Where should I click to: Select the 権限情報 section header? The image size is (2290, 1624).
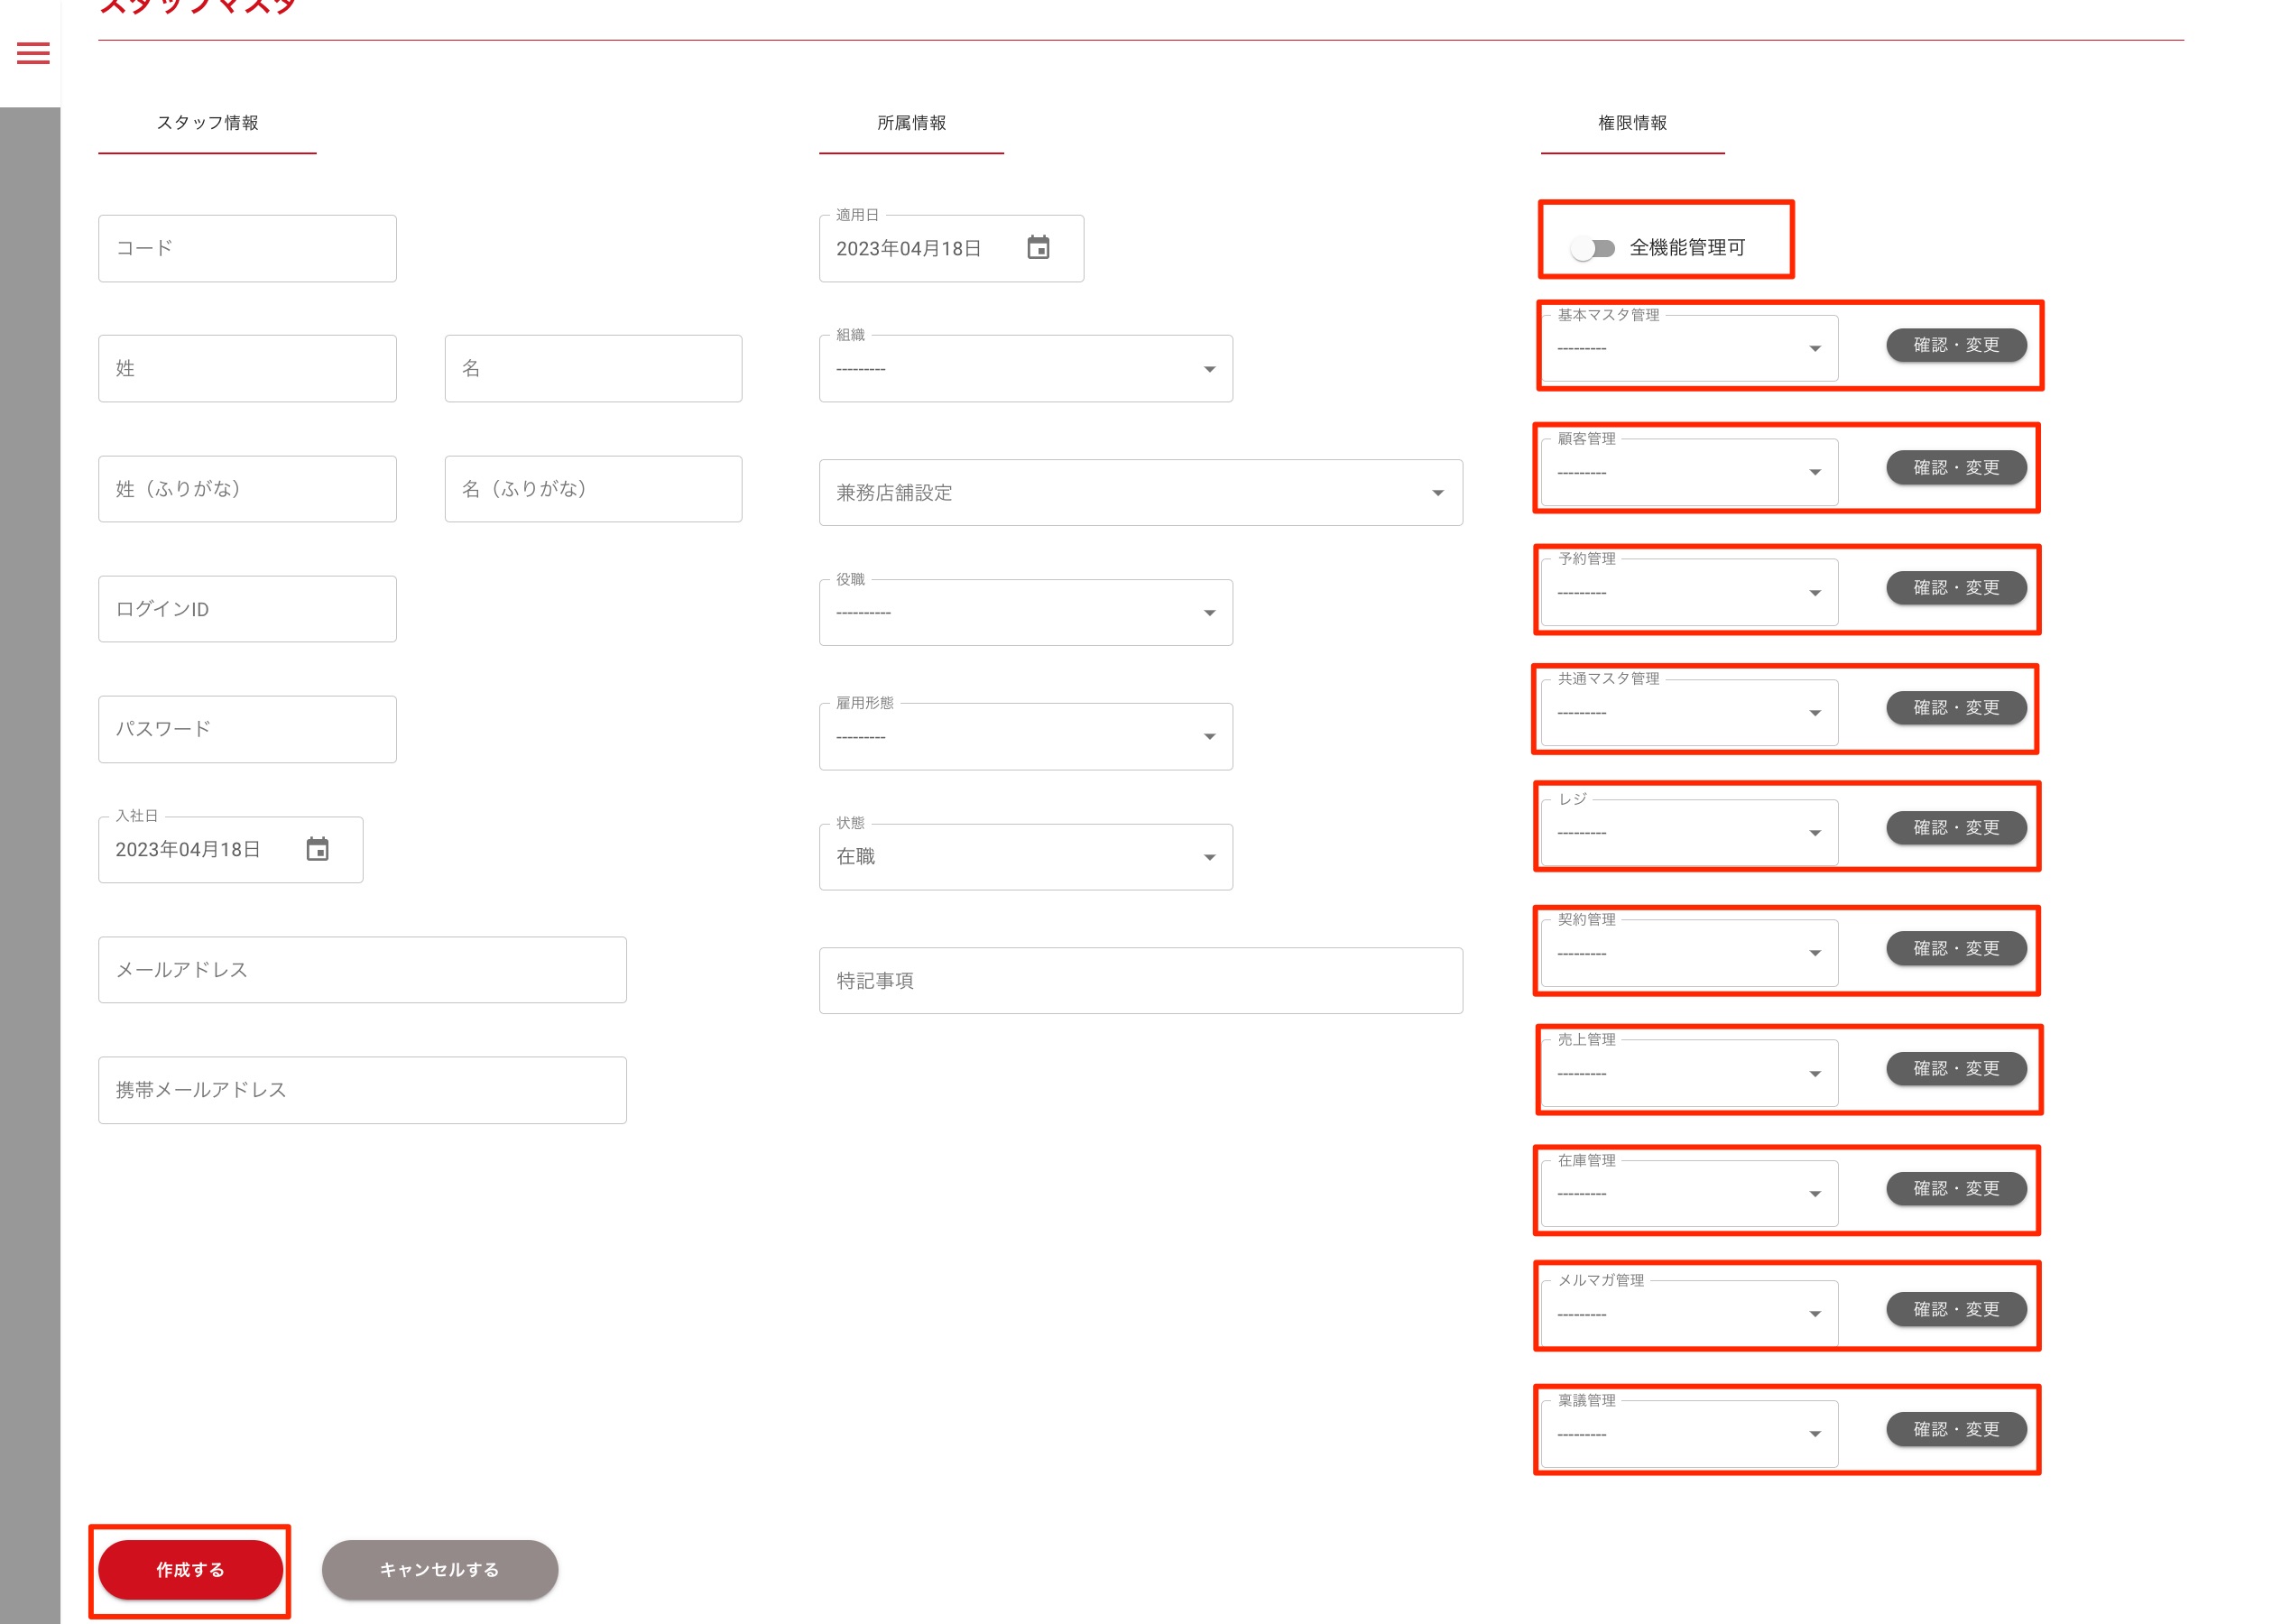[x=1632, y=123]
